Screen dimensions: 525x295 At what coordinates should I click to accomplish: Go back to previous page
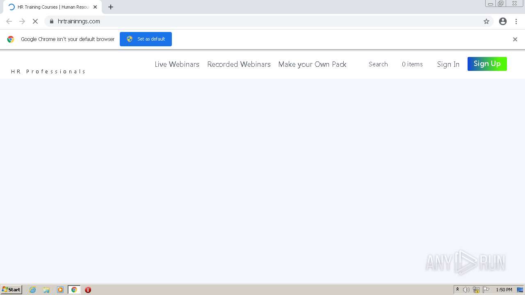9,21
